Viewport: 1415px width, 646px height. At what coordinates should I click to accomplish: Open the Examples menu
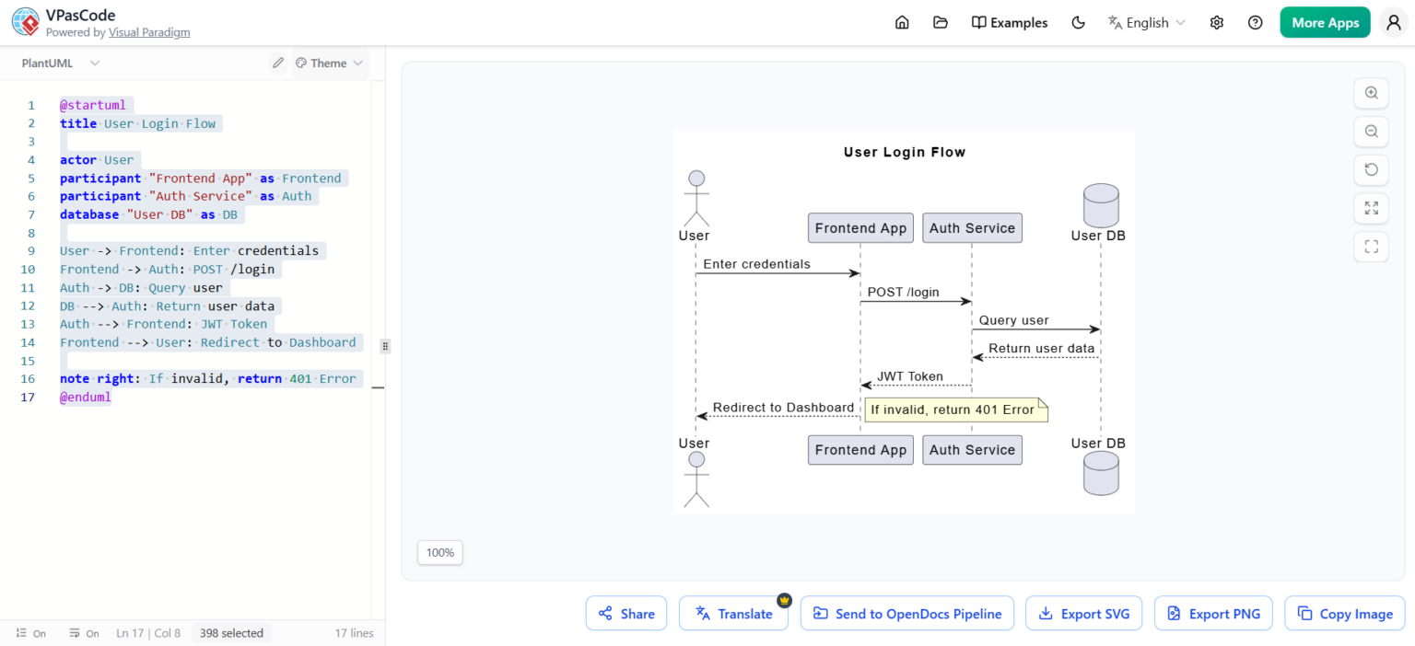[1010, 22]
